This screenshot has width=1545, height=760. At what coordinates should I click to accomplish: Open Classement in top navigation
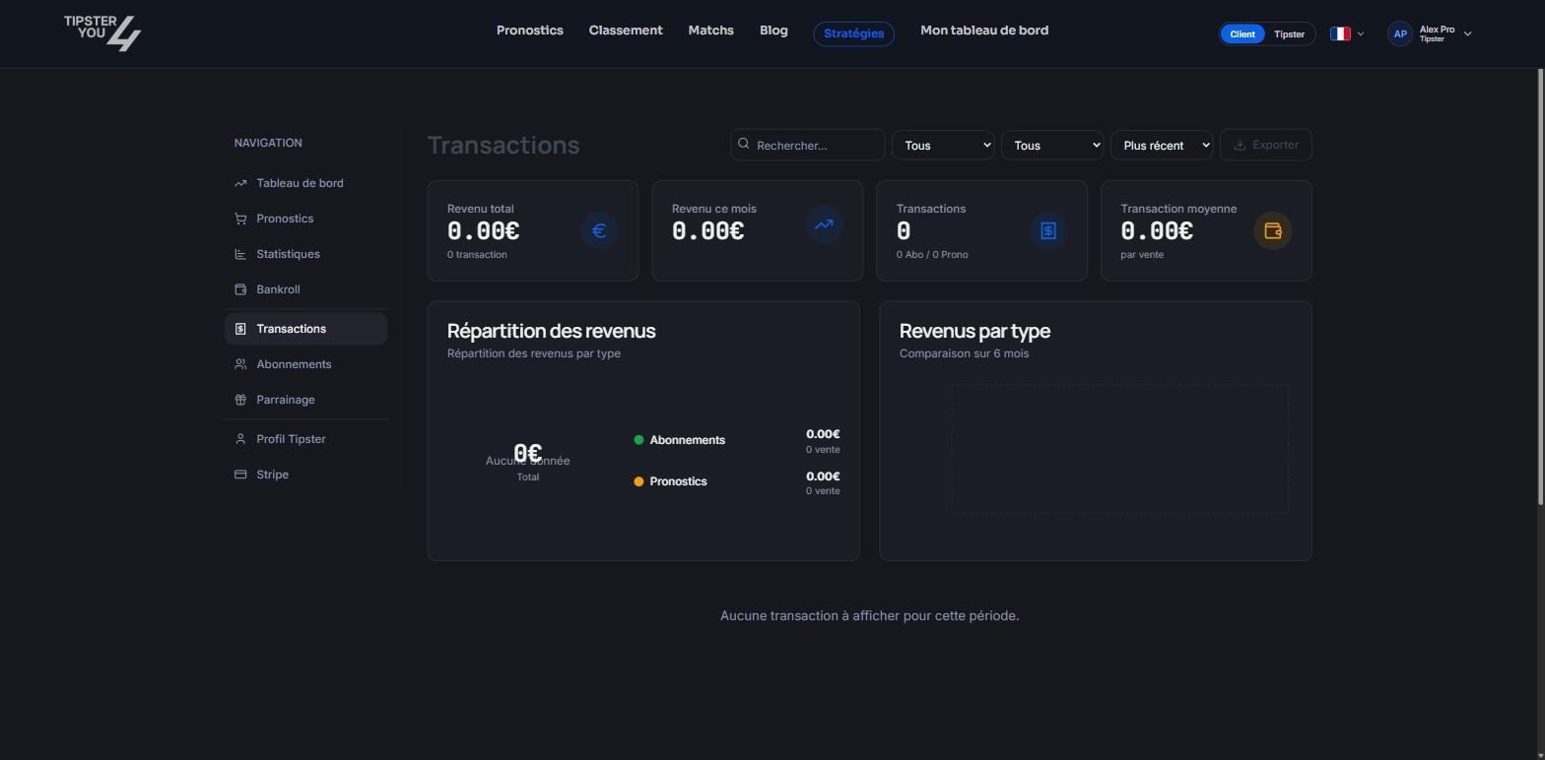[626, 31]
